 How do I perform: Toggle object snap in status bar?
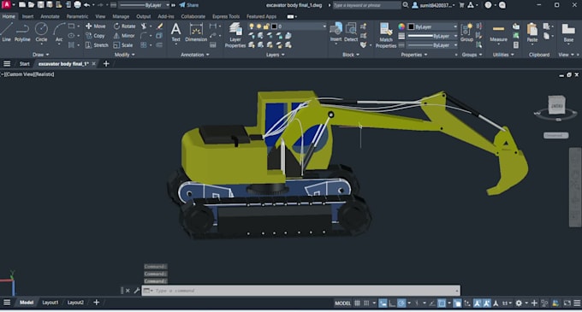pyautogui.click(x=442, y=303)
